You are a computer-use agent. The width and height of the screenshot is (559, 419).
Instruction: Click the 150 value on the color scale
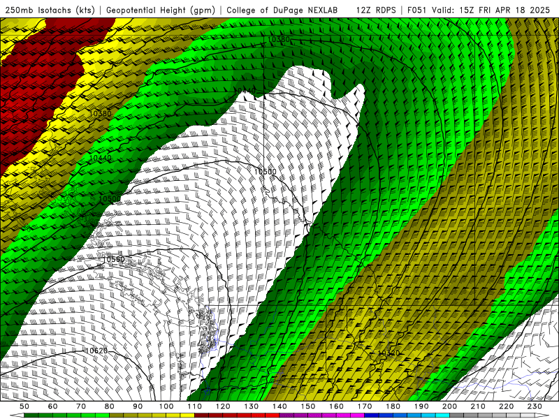tap(308, 406)
